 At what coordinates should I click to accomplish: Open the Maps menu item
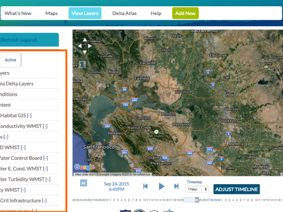[x=51, y=13]
